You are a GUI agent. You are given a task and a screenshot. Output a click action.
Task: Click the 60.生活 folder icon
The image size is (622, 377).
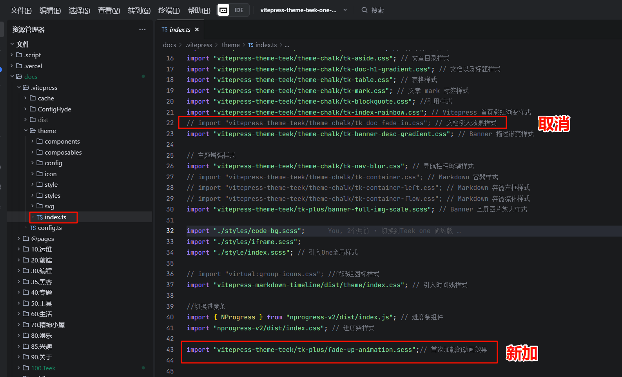[26, 314]
